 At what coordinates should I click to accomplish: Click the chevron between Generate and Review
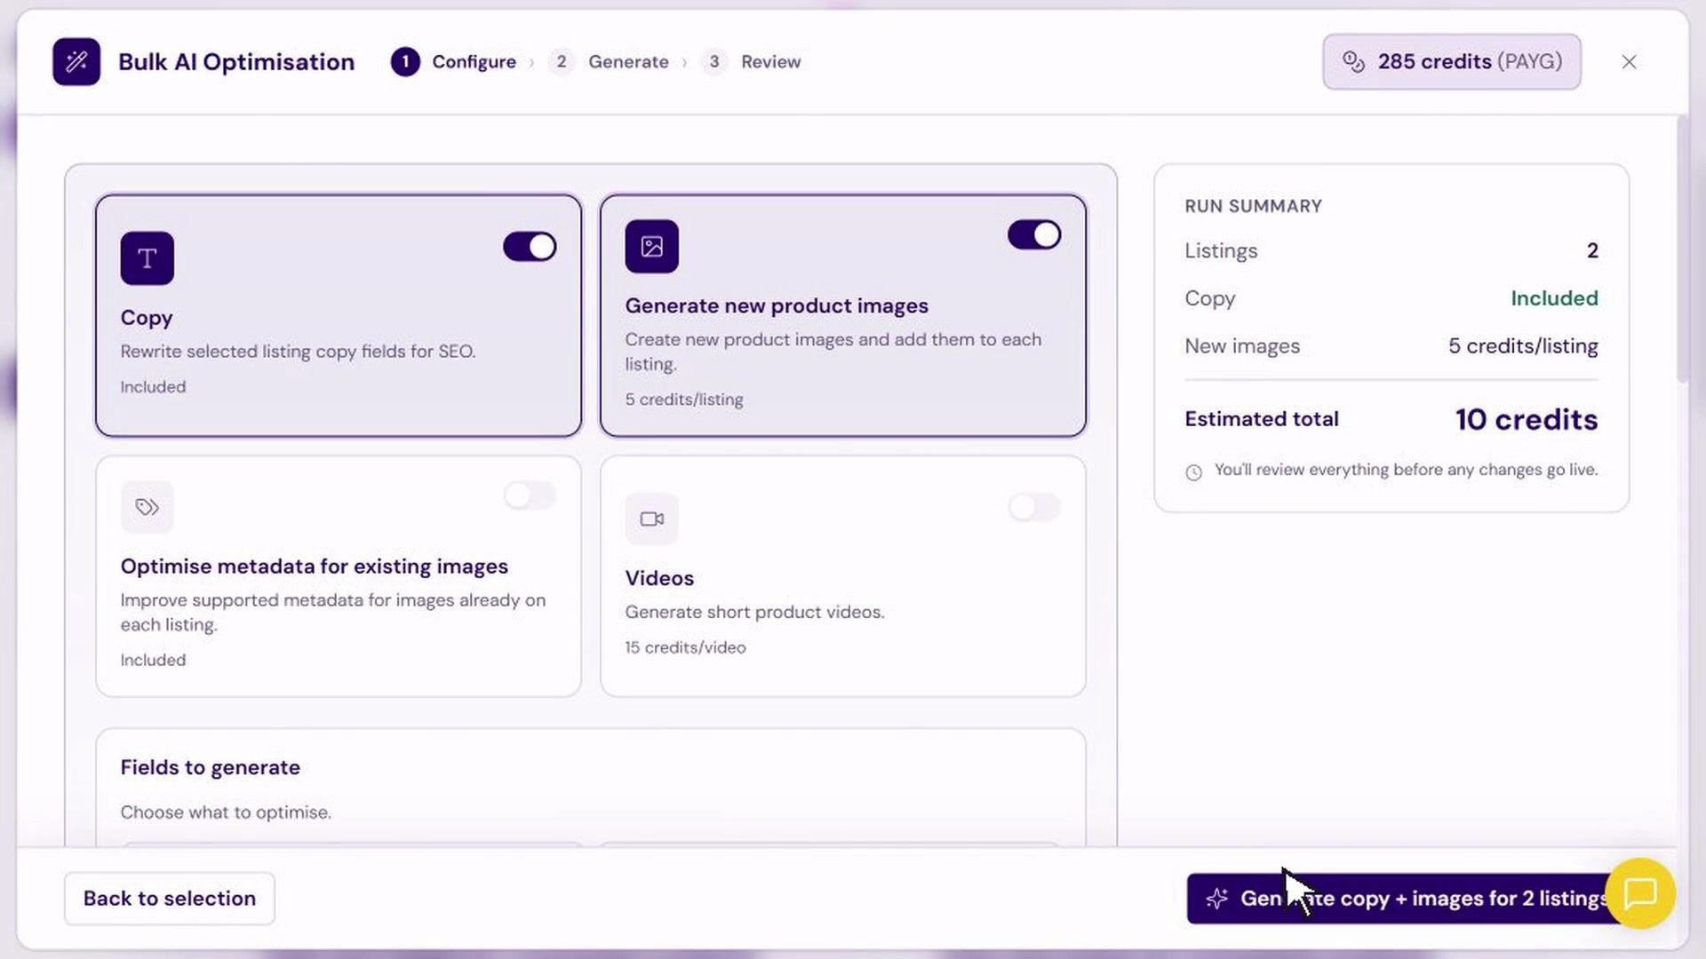pyautogui.click(x=685, y=62)
